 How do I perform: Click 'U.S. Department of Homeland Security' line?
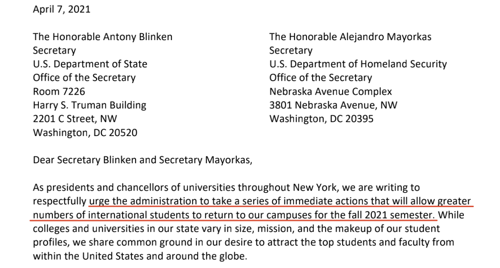tap(358, 64)
